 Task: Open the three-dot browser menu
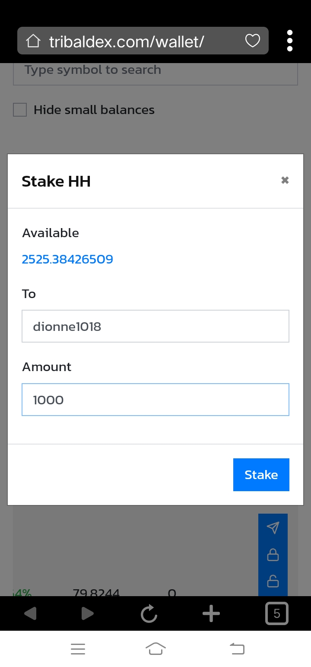290,41
